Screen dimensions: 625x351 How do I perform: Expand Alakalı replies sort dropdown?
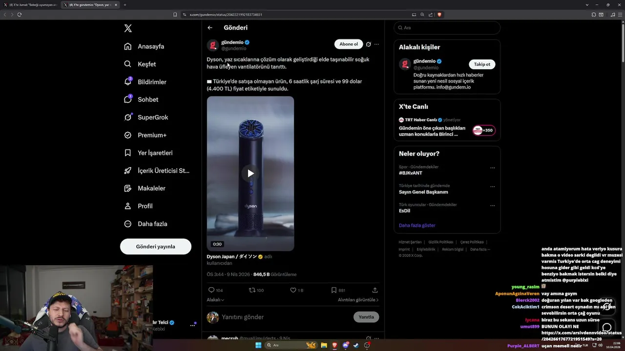point(215,300)
